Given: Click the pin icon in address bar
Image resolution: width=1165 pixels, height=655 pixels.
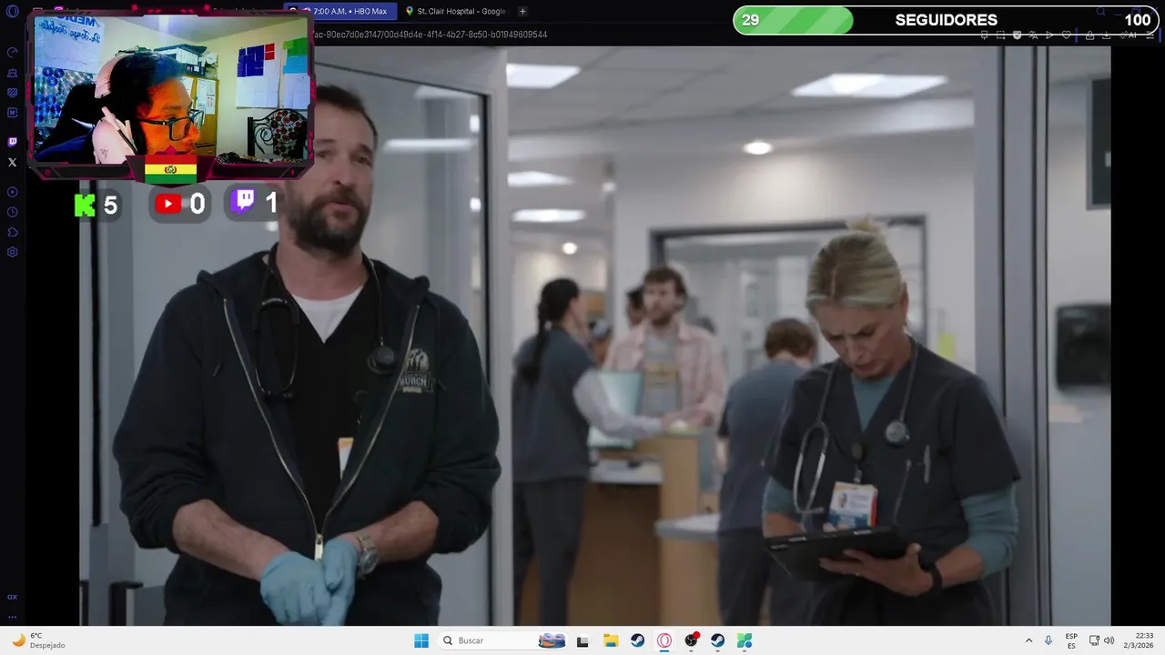Looking at the screenshot, I should [984, 35].
